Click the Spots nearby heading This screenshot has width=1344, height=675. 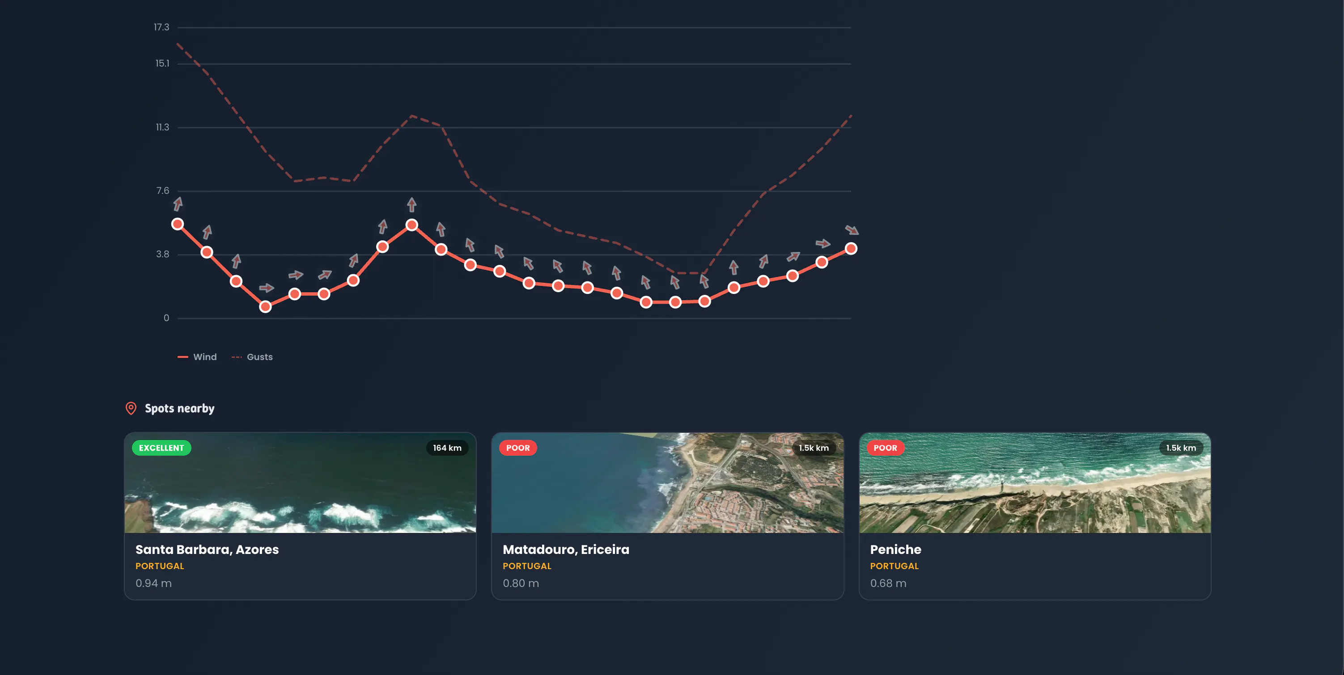(179, 408)
